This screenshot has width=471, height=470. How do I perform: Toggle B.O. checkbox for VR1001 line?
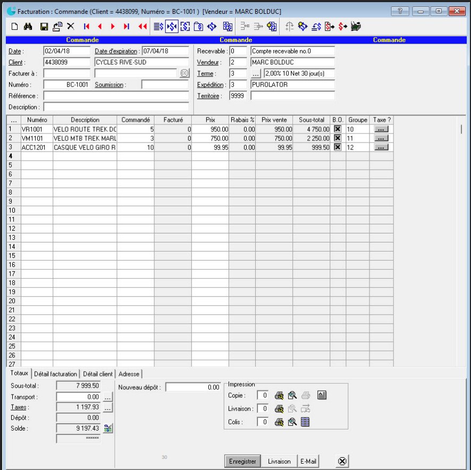coord(338,129)
